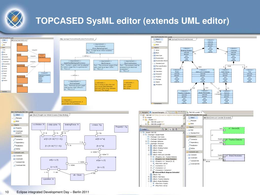Pick the Block tool in the Overall Structure palette
This screenshot has width=260, height=195.
[156, 53]
